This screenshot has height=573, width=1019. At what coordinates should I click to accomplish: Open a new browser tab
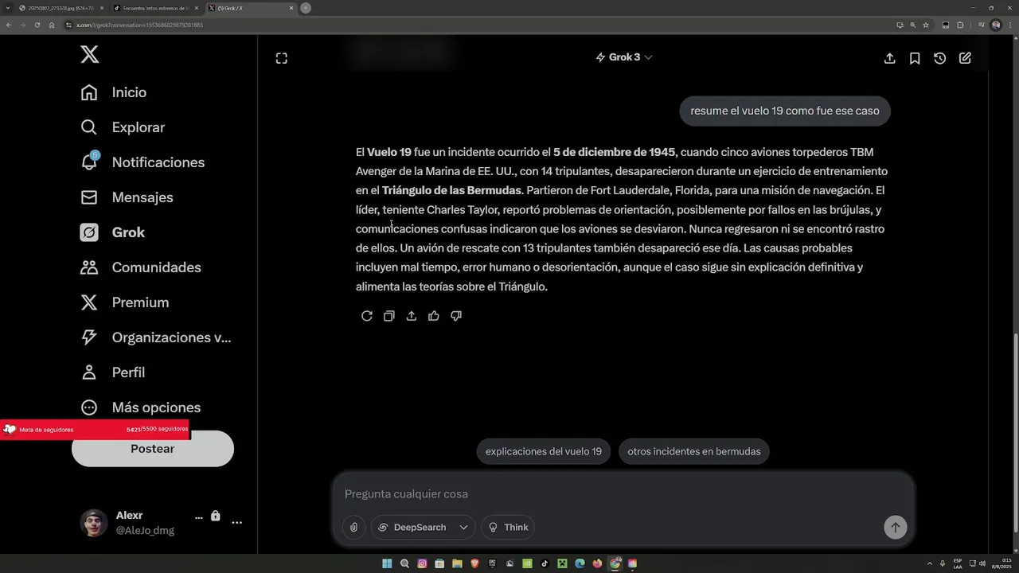tap(306, 8)
